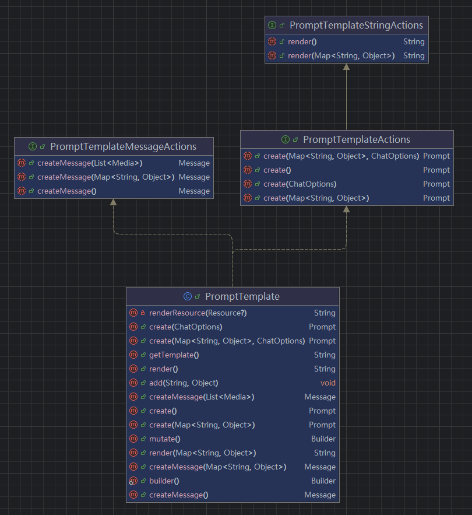This screenshot has height=515, width=472.
Task: Select create(ChatOptions) in PromptTemplateActions
Action: (x=300, y=184)
